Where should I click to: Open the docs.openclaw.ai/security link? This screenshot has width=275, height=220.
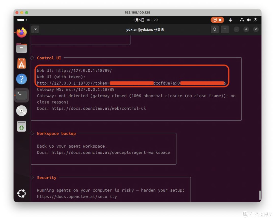click(77, 197)
